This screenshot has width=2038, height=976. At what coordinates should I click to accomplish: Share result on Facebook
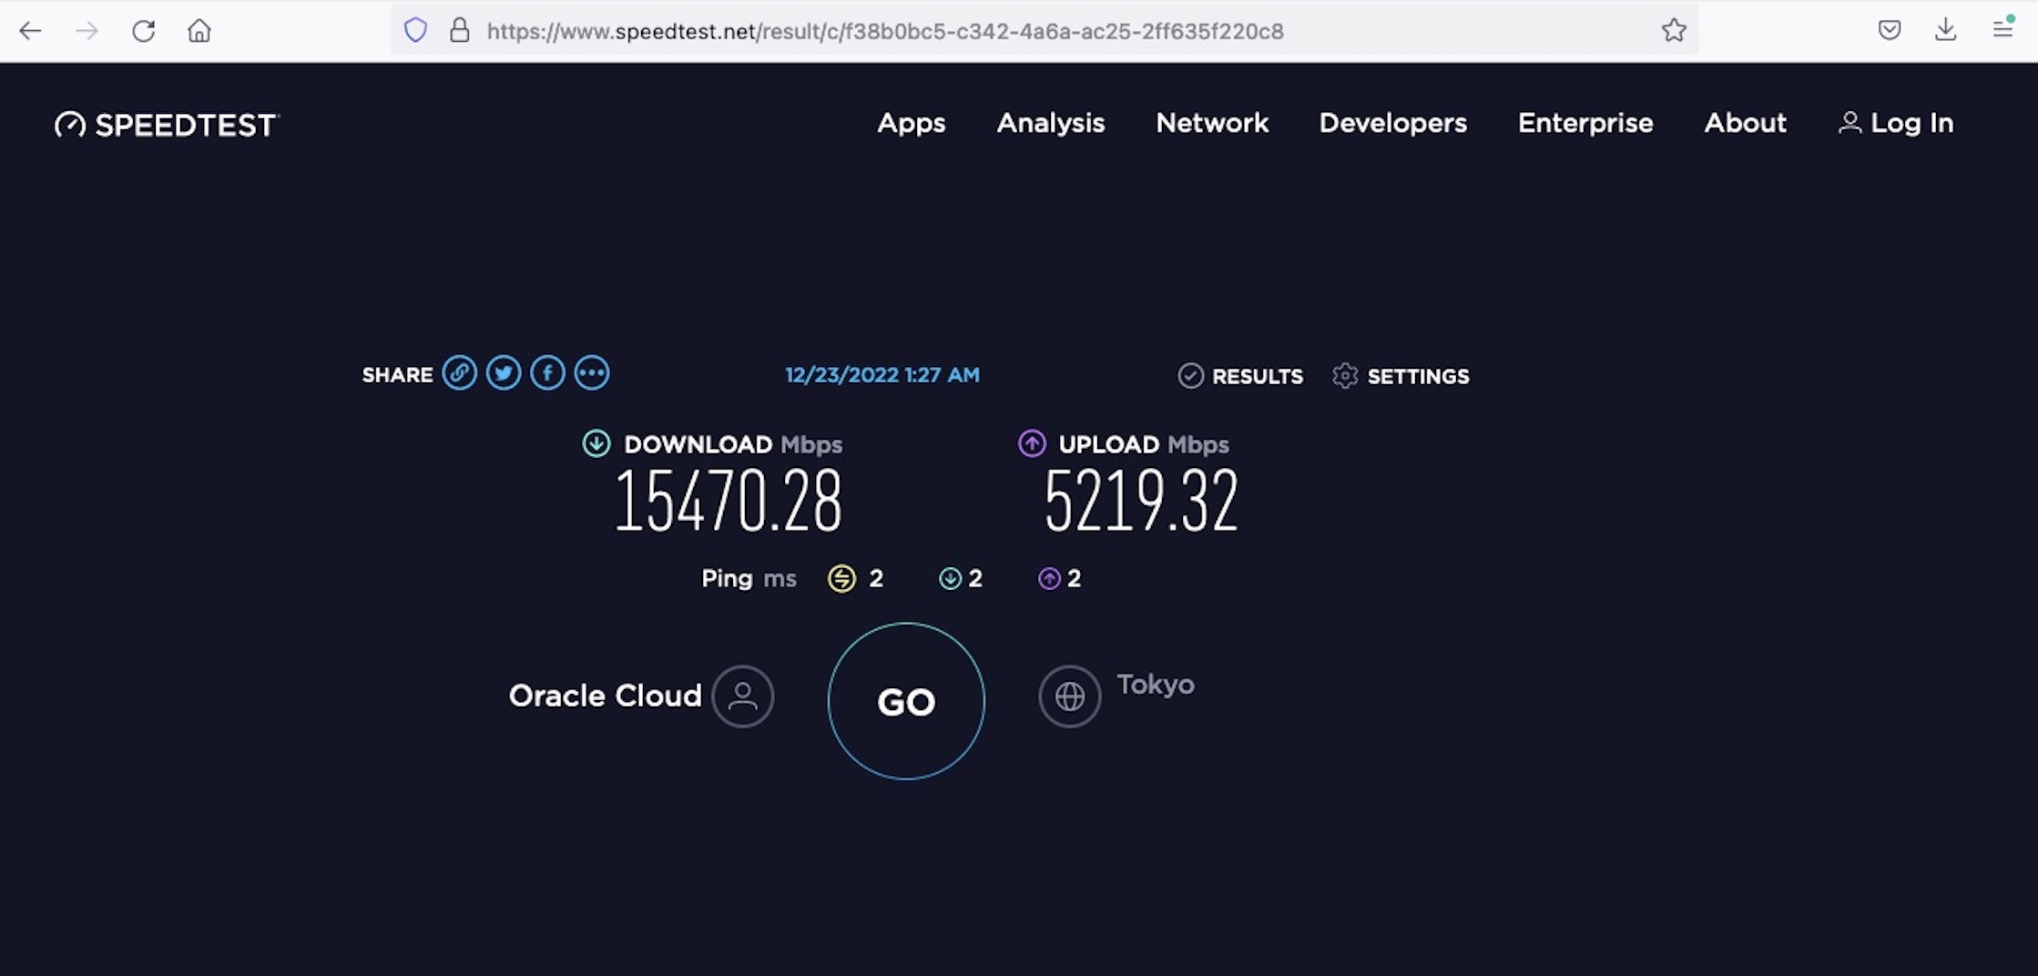[x=547, y=373]
